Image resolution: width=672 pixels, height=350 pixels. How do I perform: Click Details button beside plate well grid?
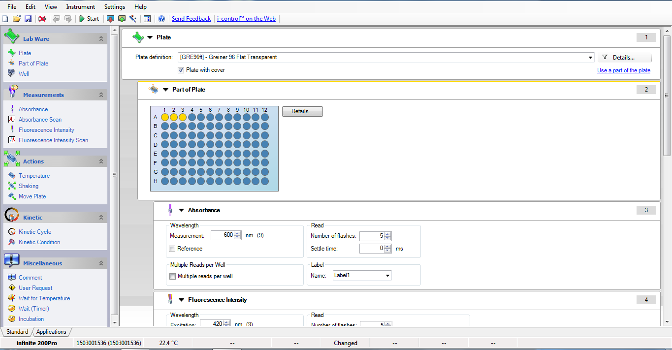tap(302, 112)
